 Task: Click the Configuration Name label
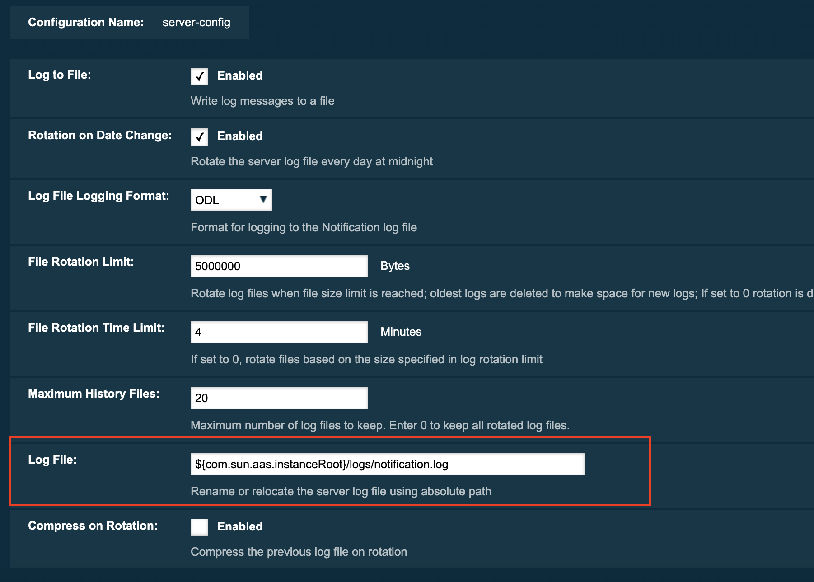pyautogui.click(x=86, y=22)
